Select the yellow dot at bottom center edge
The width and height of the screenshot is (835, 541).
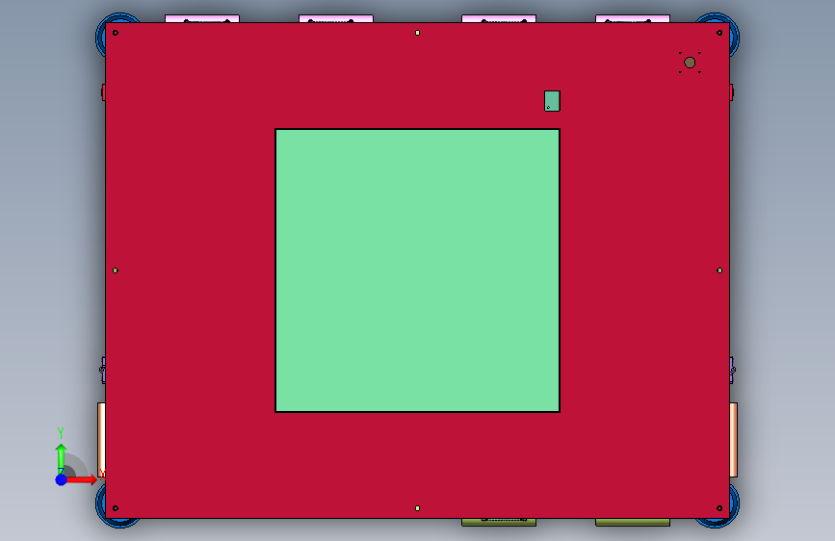418,508
